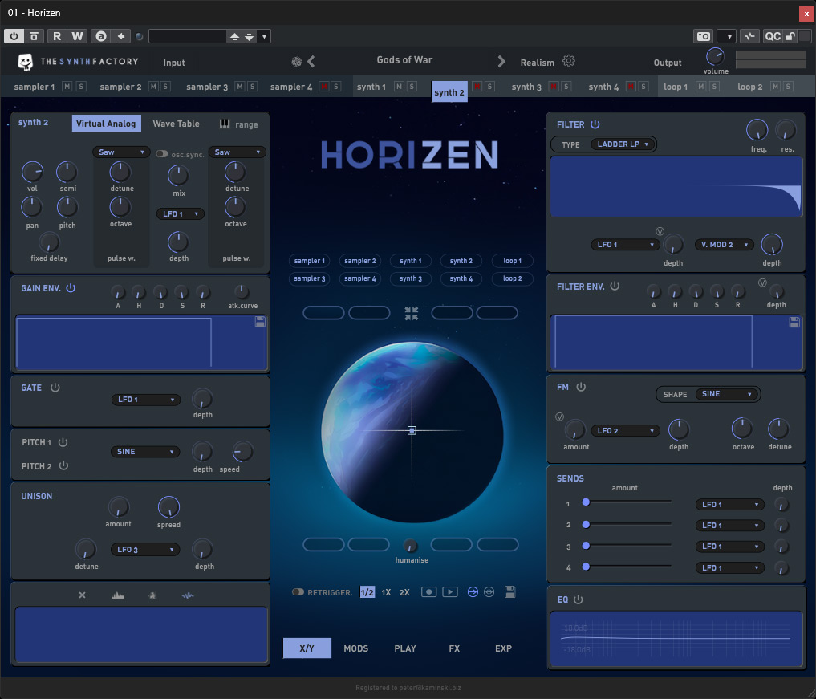Open the Ladder LP filter type dropdown
This screenshot has width=816, height=699.
point(623,144)
